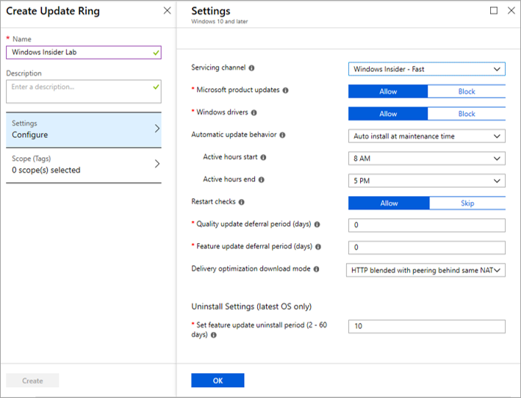Open the Servicing channel dropdown
This screenshot has height=398, width=521.
click(x=426, y=69)
